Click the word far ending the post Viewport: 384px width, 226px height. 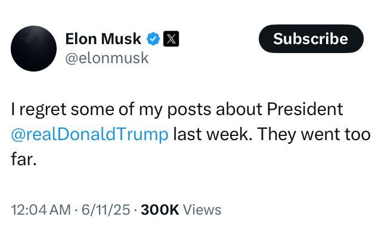(24, 159)
